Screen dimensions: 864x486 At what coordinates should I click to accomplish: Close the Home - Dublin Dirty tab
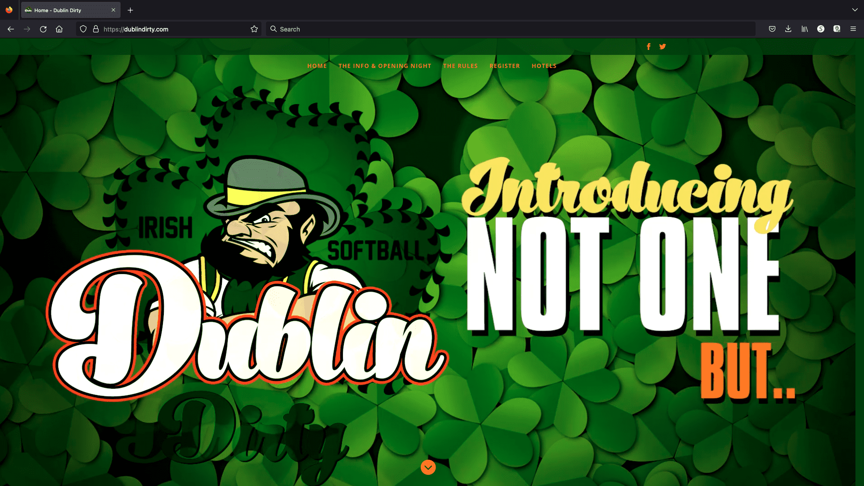[x=113, y=10]
